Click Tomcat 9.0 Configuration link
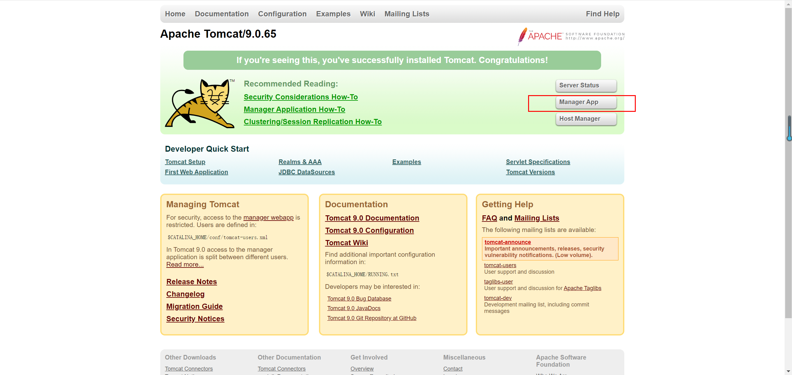 (369, 230)
